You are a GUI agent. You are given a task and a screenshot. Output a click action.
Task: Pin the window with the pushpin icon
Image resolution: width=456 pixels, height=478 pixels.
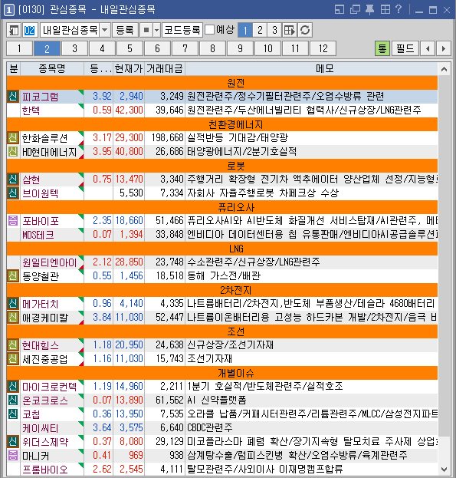(x=370, y=9)
